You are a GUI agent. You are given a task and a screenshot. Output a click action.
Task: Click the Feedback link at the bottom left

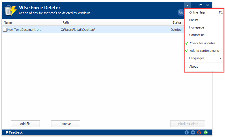(14, 132)
